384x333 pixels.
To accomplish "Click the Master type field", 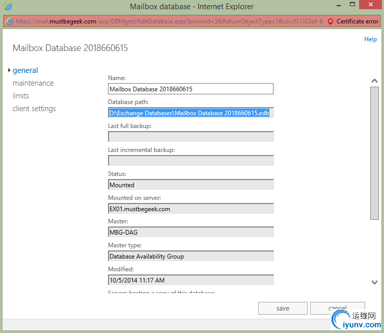I will pyautogui.click(x=190, y=256).
